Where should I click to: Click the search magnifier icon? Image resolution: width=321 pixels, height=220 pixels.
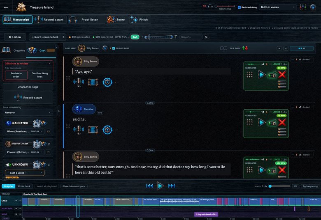pos(206,37)
